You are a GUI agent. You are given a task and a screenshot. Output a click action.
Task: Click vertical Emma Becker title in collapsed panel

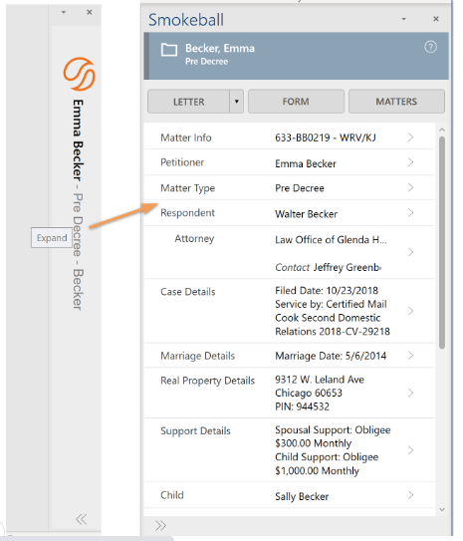[78, 139]
